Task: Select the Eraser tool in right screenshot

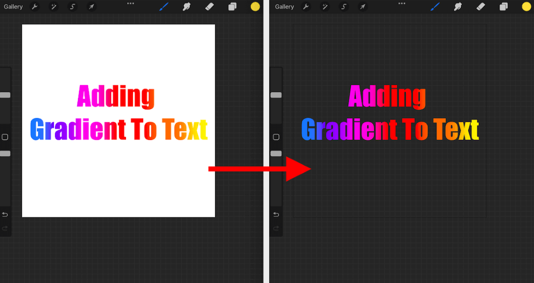Action: [x=481, y=6]
